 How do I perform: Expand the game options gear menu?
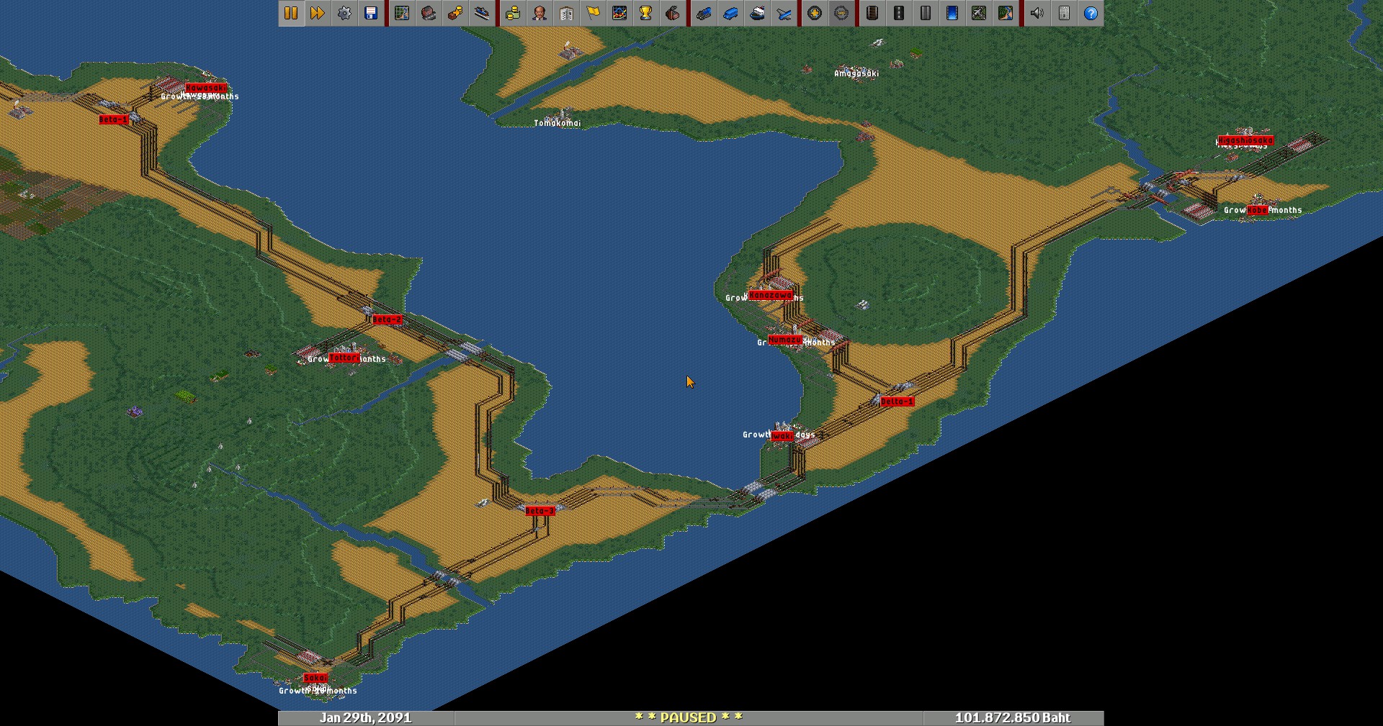(344, 13)
